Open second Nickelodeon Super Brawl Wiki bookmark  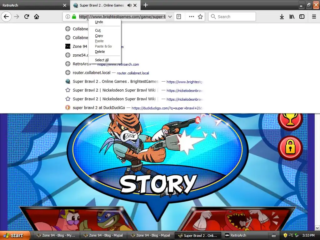click(x=134, y=99)
